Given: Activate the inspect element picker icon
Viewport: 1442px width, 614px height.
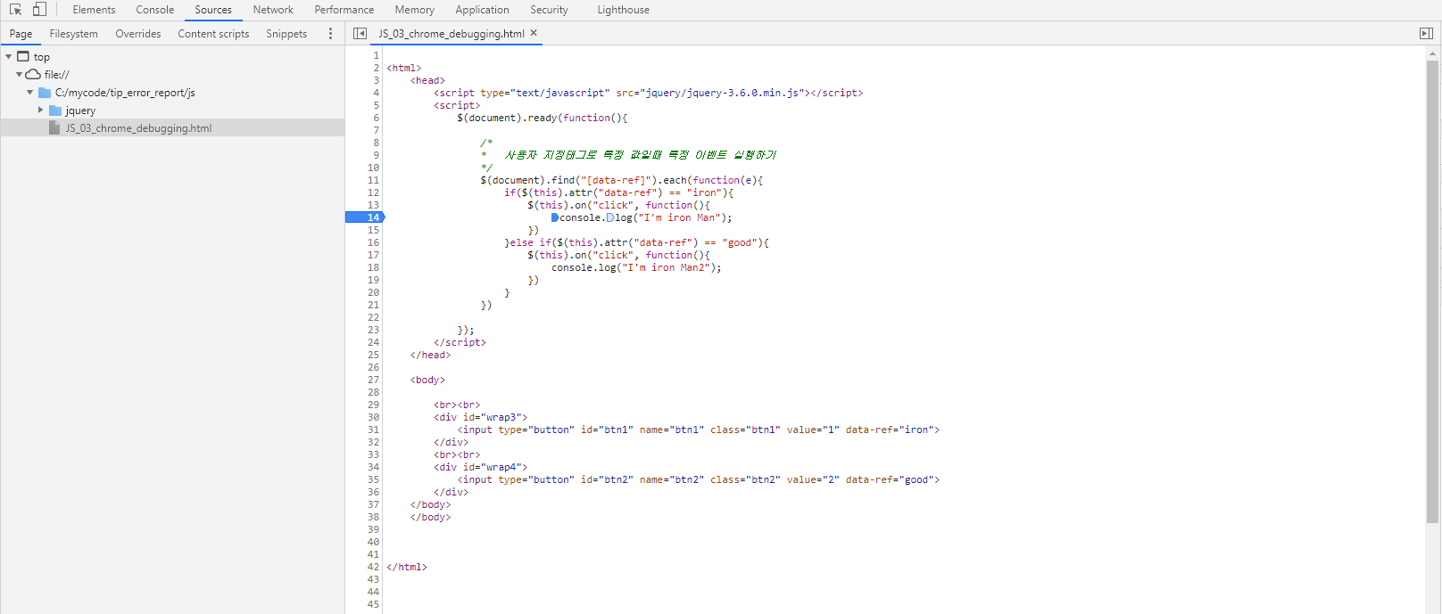Looking at the screenshot, I should point(15,10).
